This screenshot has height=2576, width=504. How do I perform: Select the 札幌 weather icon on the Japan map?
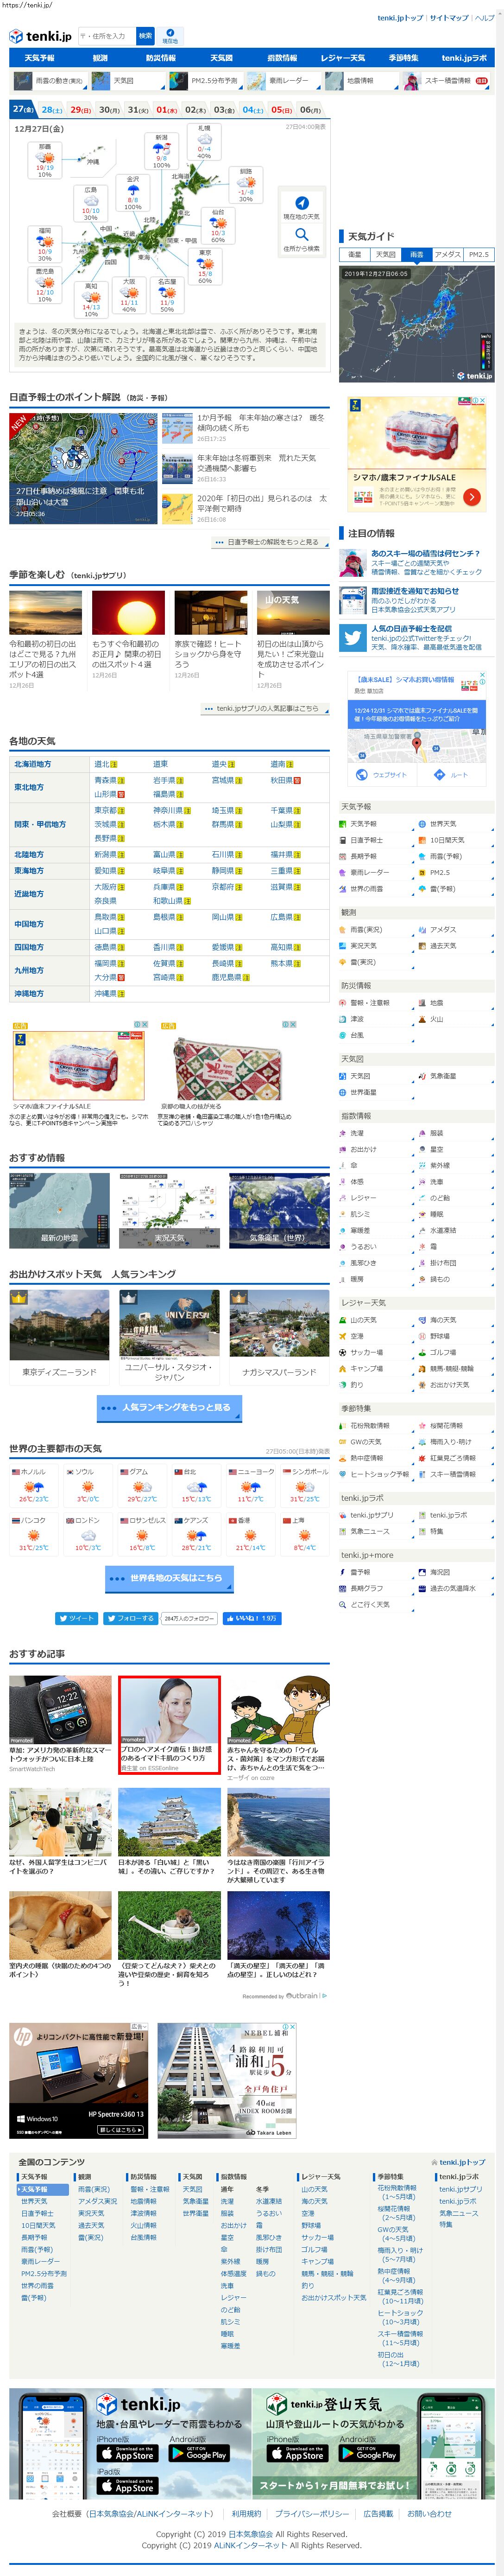(203, 140)
